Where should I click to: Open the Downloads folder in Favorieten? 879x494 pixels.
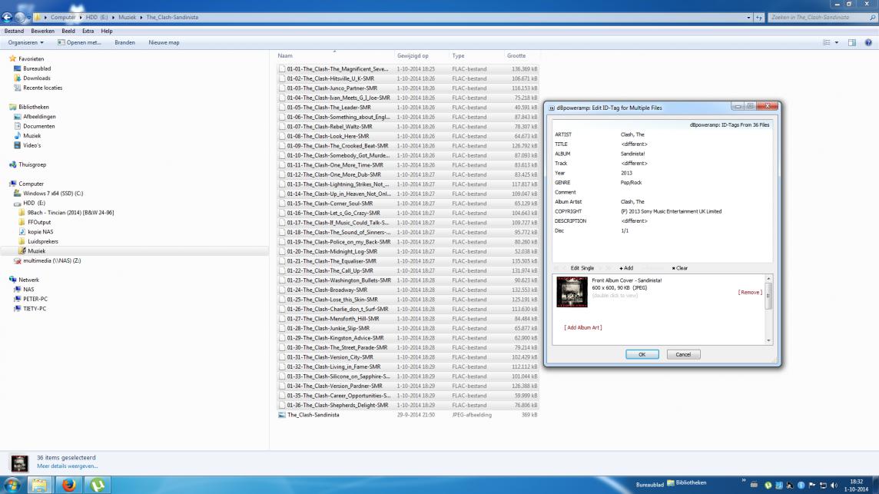coord(36,78)
